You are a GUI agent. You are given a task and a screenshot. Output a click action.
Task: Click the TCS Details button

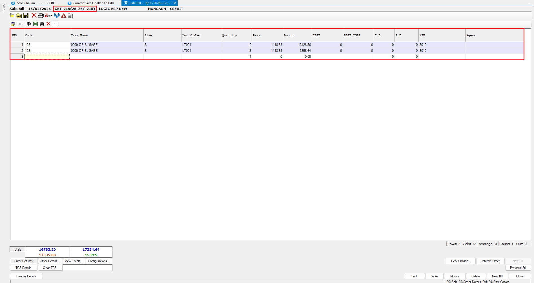(x=23, y=268)
